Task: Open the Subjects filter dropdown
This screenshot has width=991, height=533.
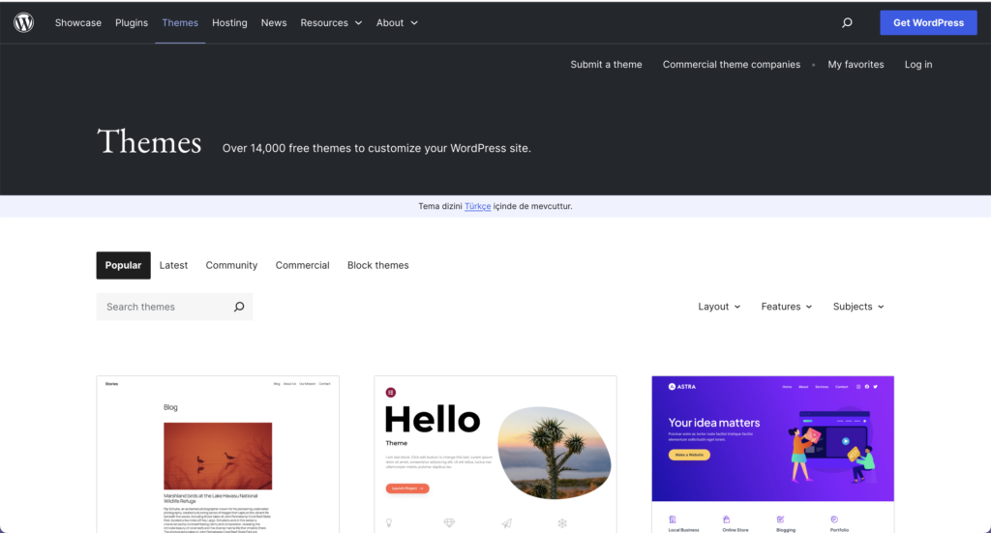Action: [858, 307]
